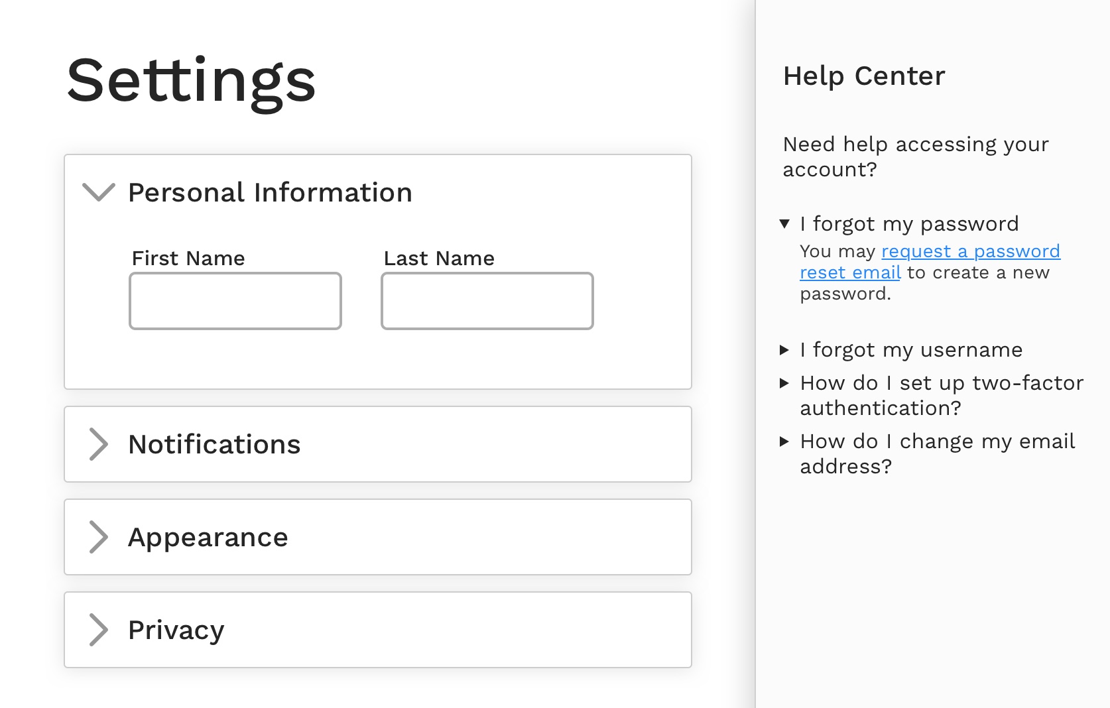Expand the two-factor authentication disclosure triangle
Viewport: 1110px width, 708px height.
coord(784,383)
